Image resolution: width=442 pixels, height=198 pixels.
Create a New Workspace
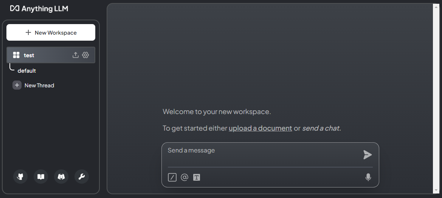click(51, 32)
